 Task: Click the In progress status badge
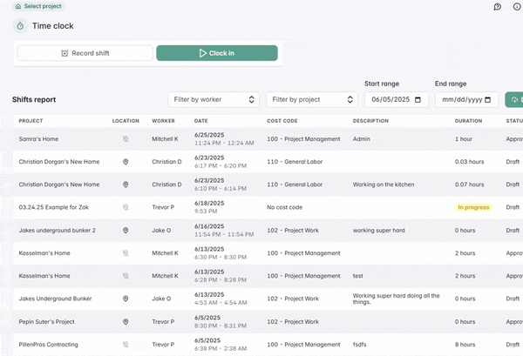(473, 207)
